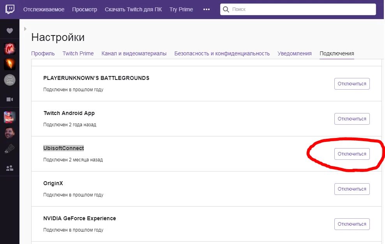The width and height of the screenshot is (385, 244).
Task: Click the highlighted UbisoftConnect text
Action: [x=64, y=148]
